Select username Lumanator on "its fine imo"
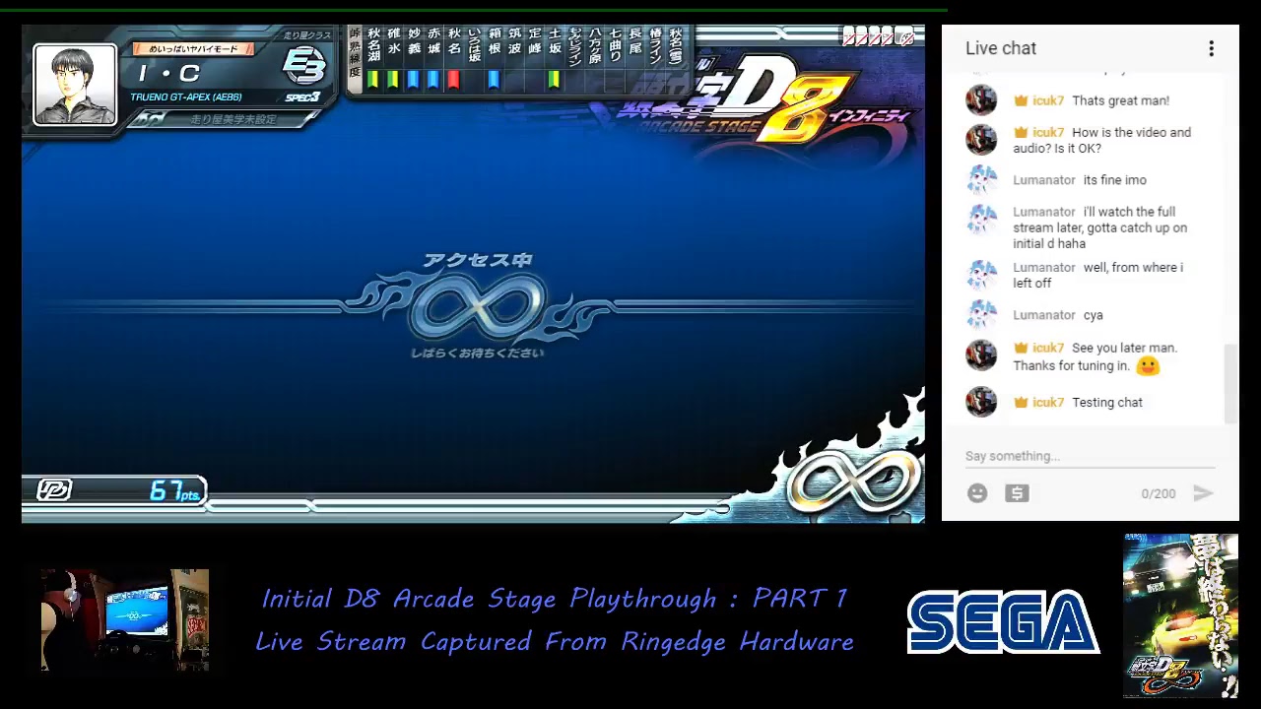1261x709 pixels. (x=1044, y=180)
